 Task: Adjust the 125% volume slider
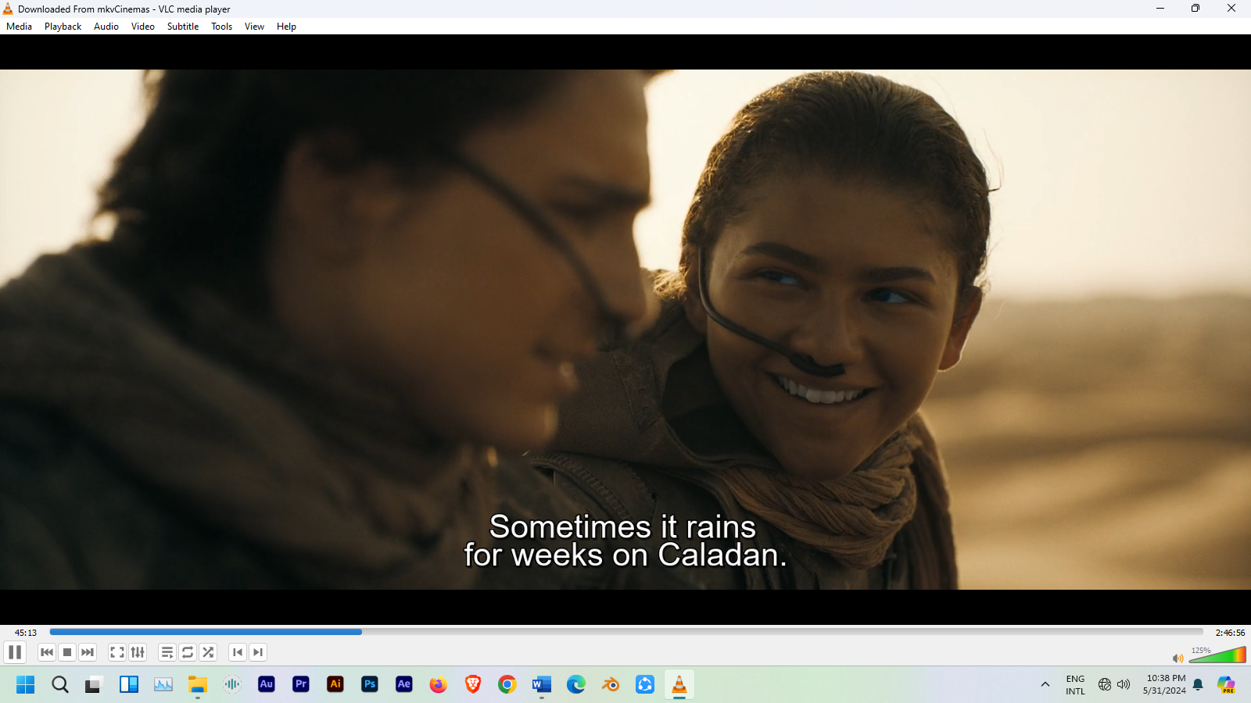click(1217, 655)
